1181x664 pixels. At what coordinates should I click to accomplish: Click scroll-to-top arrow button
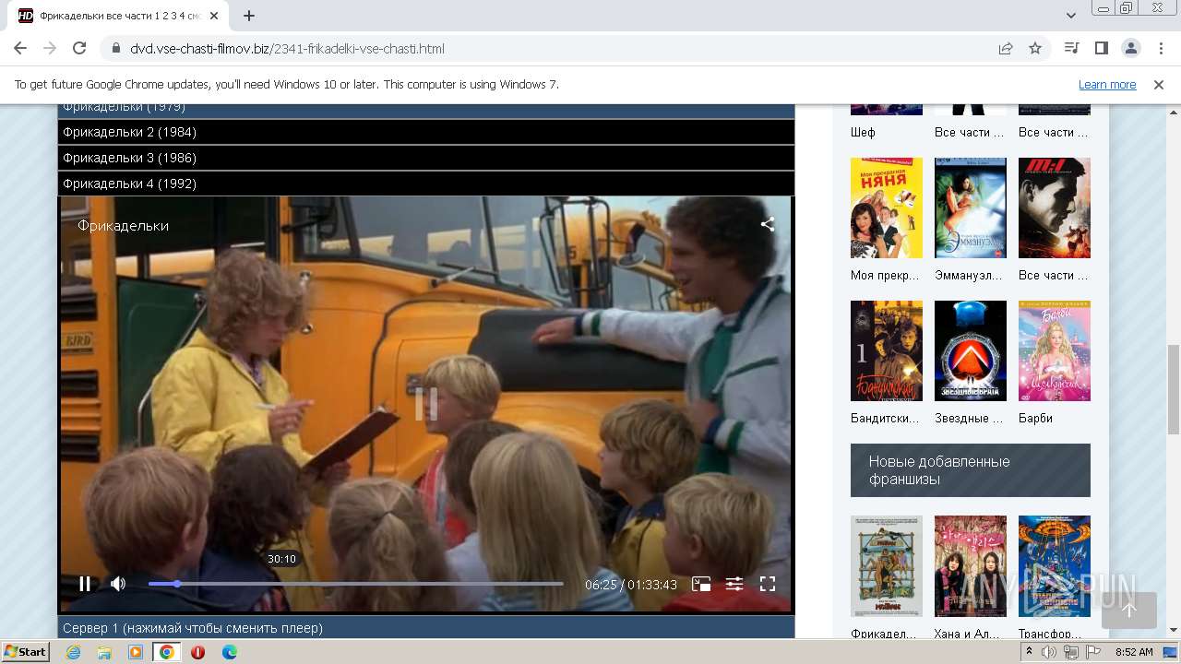pos(1129,610)
